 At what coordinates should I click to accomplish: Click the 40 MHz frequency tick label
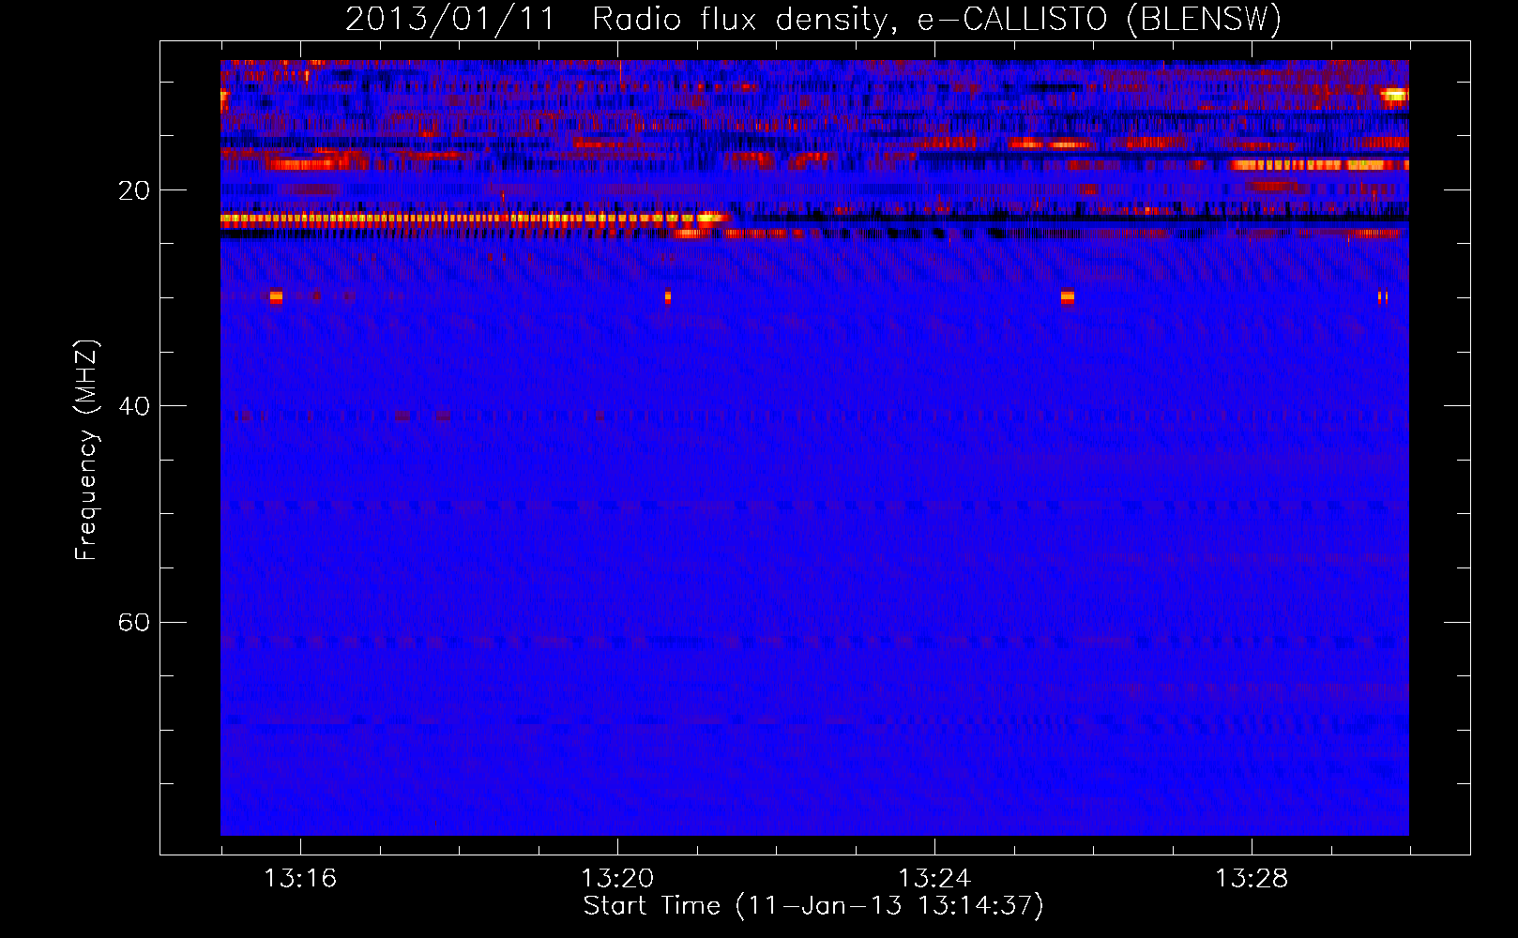pyautogui.click(x=134, y=407)
